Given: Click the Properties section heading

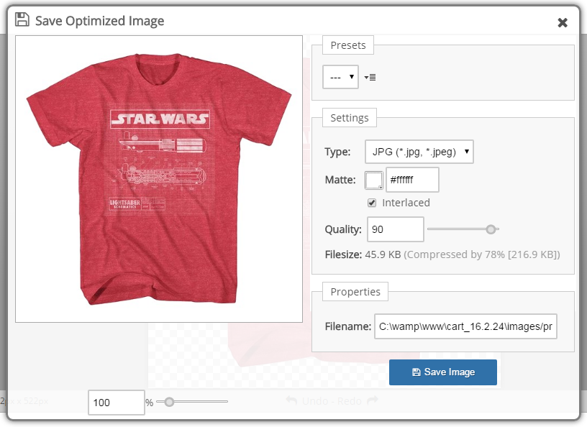Looking at the screenshot, I should (355, 291).
